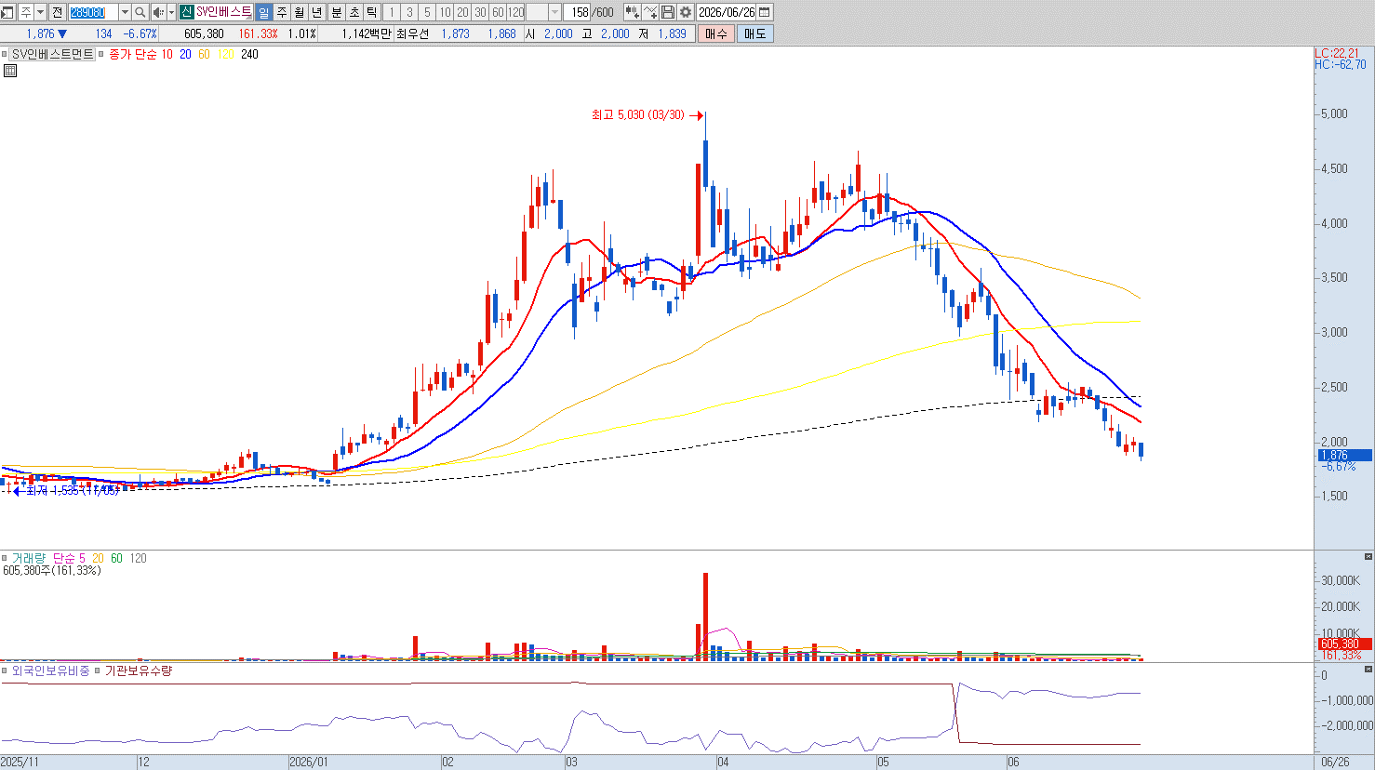Click the stock search magnifier icon
The width and height of the screenshot is (1375, 770).
pyautogui.click(x=140, y=12)
